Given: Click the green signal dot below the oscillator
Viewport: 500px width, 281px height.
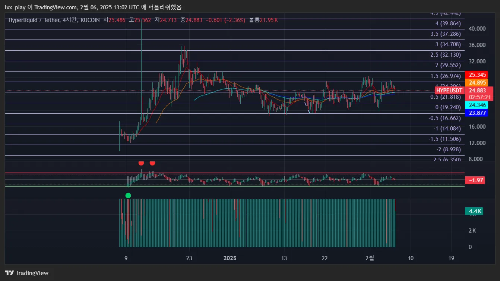Looking at the screenshot, I should point(128,195).
